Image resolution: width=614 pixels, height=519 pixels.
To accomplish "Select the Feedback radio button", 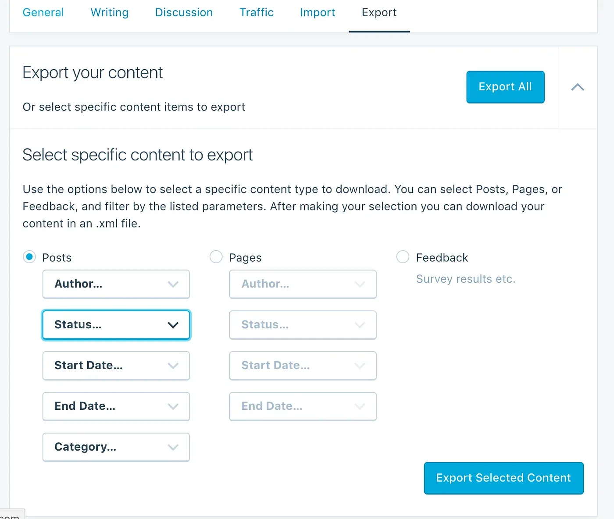I will [403, 257].
